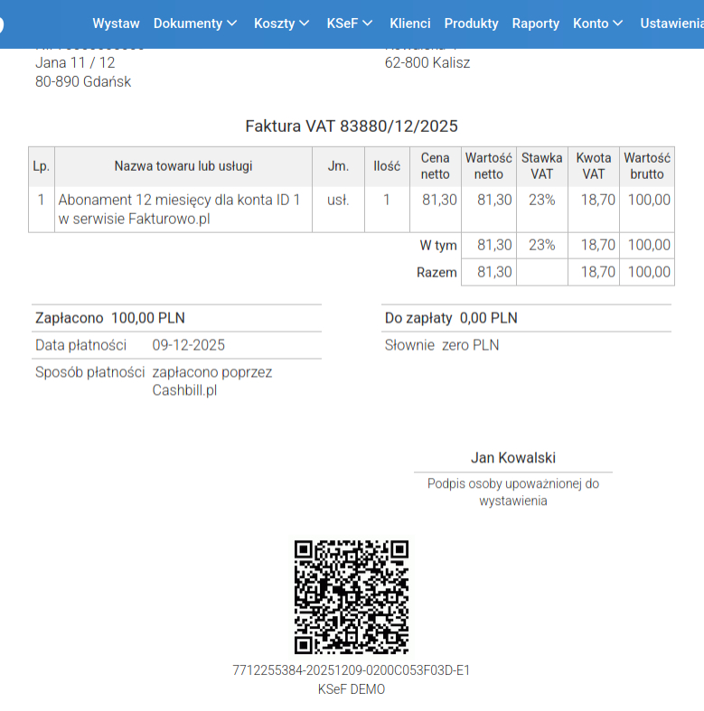Click the KSeF QR code image
Image resolution: width=704 pixels, height=711 pixels.
tap(352, 597)
